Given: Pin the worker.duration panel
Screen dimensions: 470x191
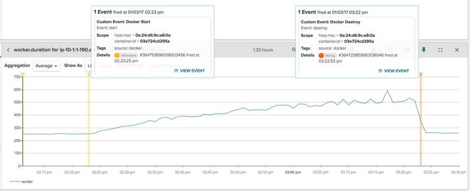Looking at the screenshot, I should 424,50.
